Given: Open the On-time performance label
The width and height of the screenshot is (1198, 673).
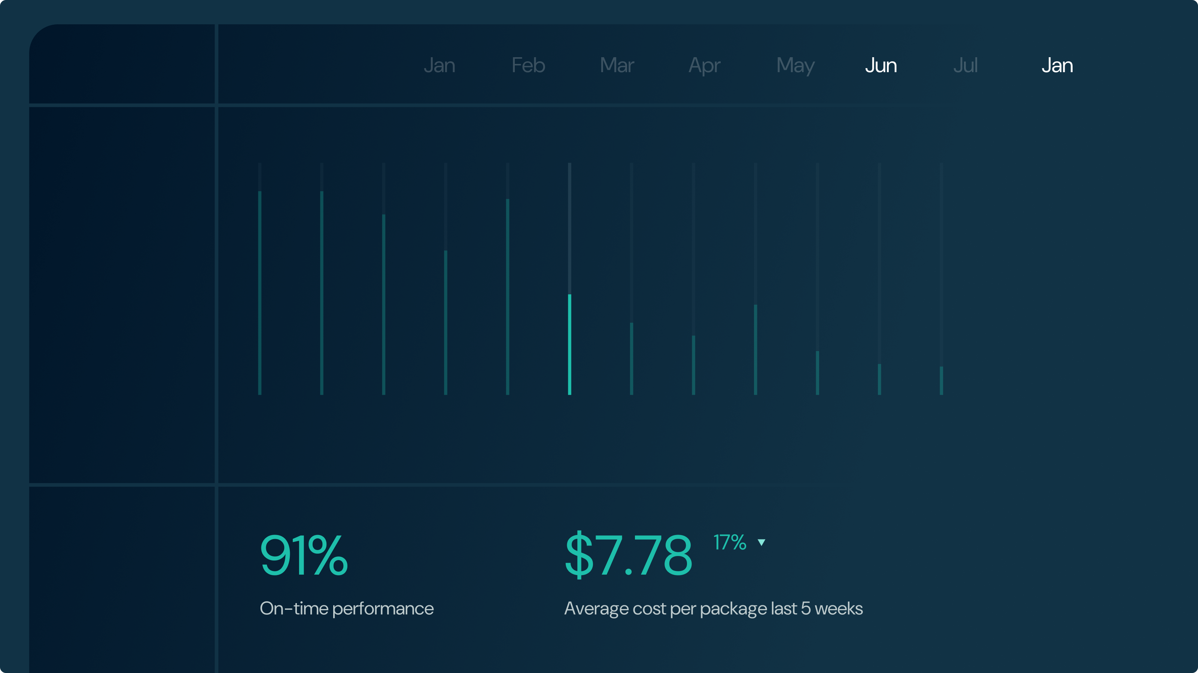Looking at the screenshot, I should point(346,608).
